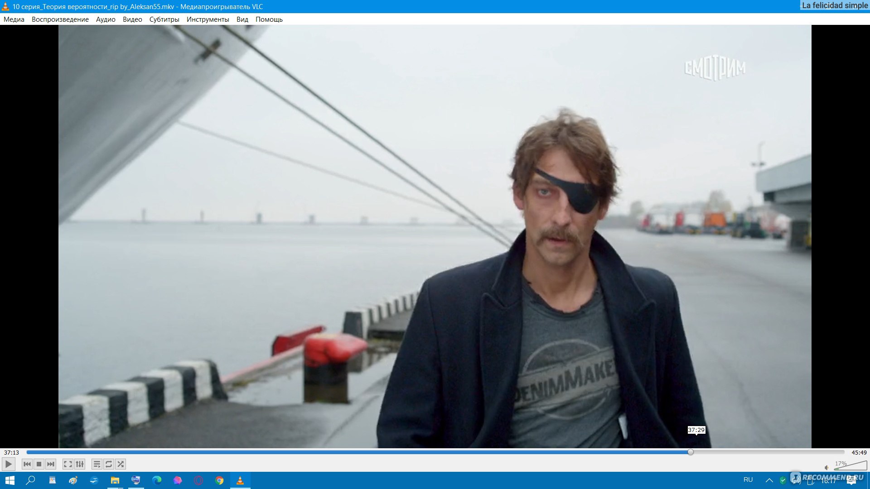Click the VLC cone icon in title bar

point(5,6)
